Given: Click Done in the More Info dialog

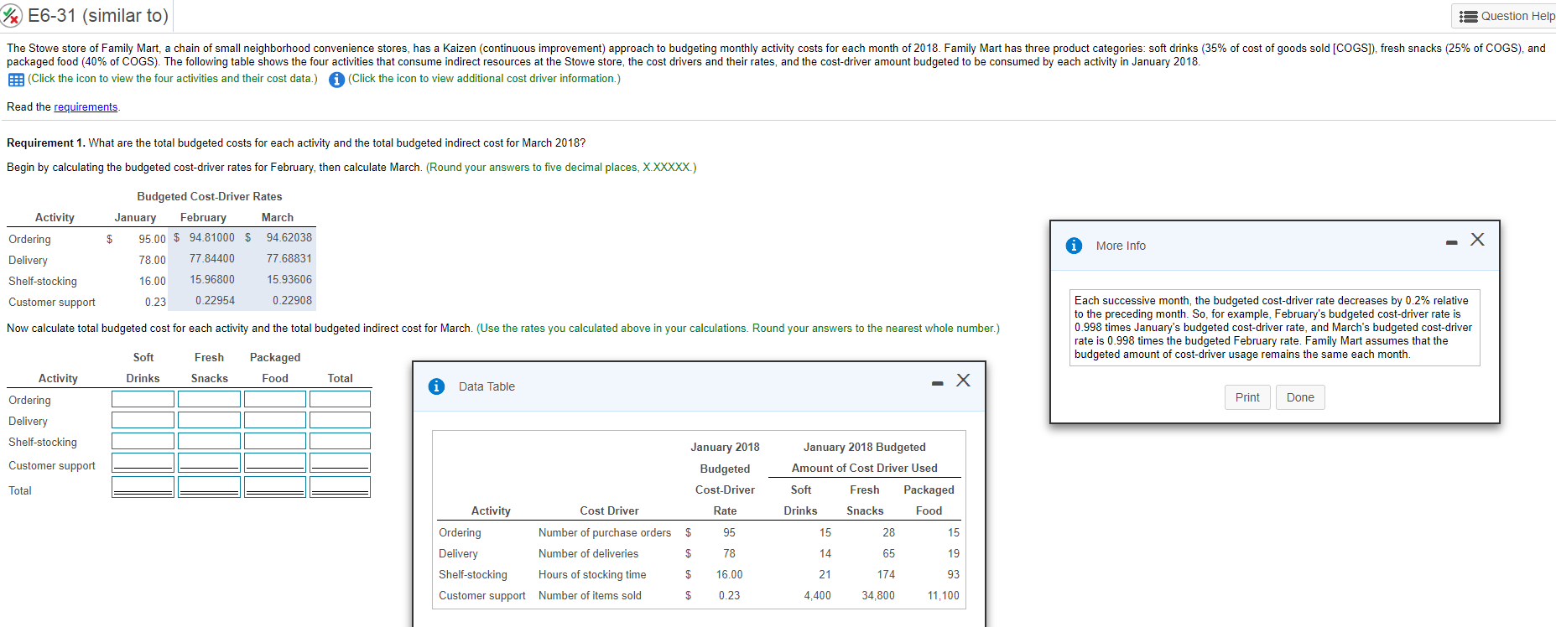Looking at the screenshot, I should pos(1300,397).
